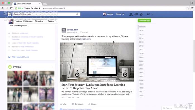Click Add Featured Photos link
The width and height of the screenshot is (195, 110).
[20, 57]
